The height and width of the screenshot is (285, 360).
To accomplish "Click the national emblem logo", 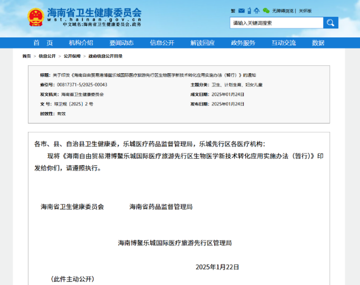I will (35, 17).
